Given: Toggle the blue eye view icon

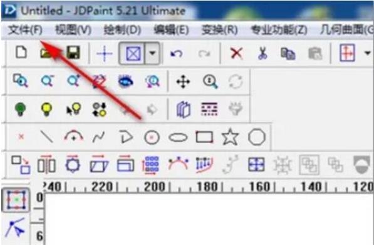Looking at the screenshot, I should point(126,82).
